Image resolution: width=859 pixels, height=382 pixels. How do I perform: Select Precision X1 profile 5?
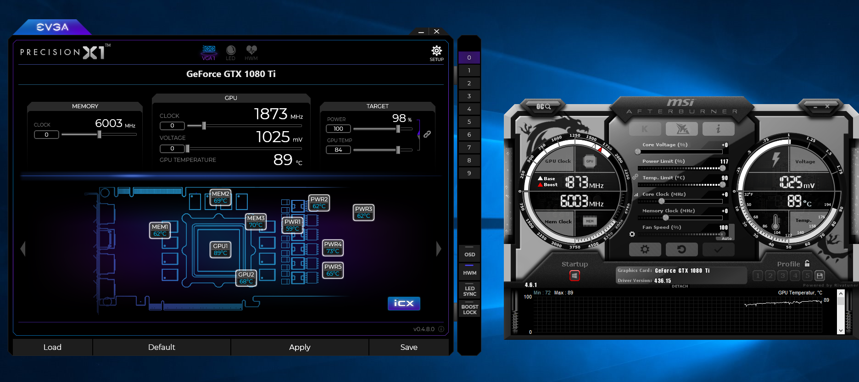click(x=469, y=122)
